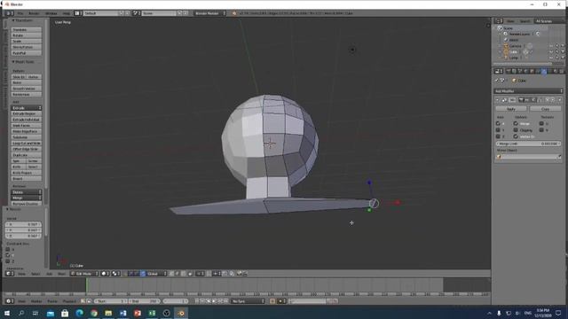Open the Render menu in the top bar
This screenshot has height=319, width=568.
34,13
